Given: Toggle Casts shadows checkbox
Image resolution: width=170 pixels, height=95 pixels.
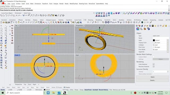Looking at the screenshot, I should point(154,64).
